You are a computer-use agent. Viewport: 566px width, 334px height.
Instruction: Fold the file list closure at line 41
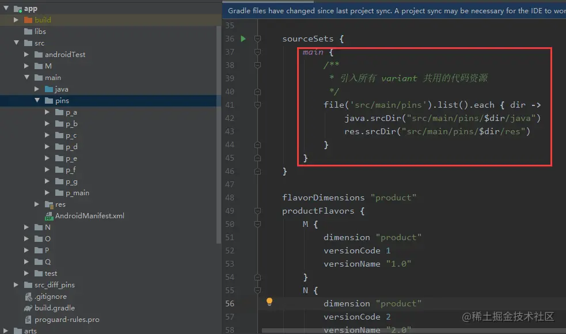[258, 105]
